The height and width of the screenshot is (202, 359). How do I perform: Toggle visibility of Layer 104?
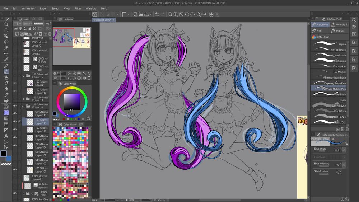pos(15,146)
